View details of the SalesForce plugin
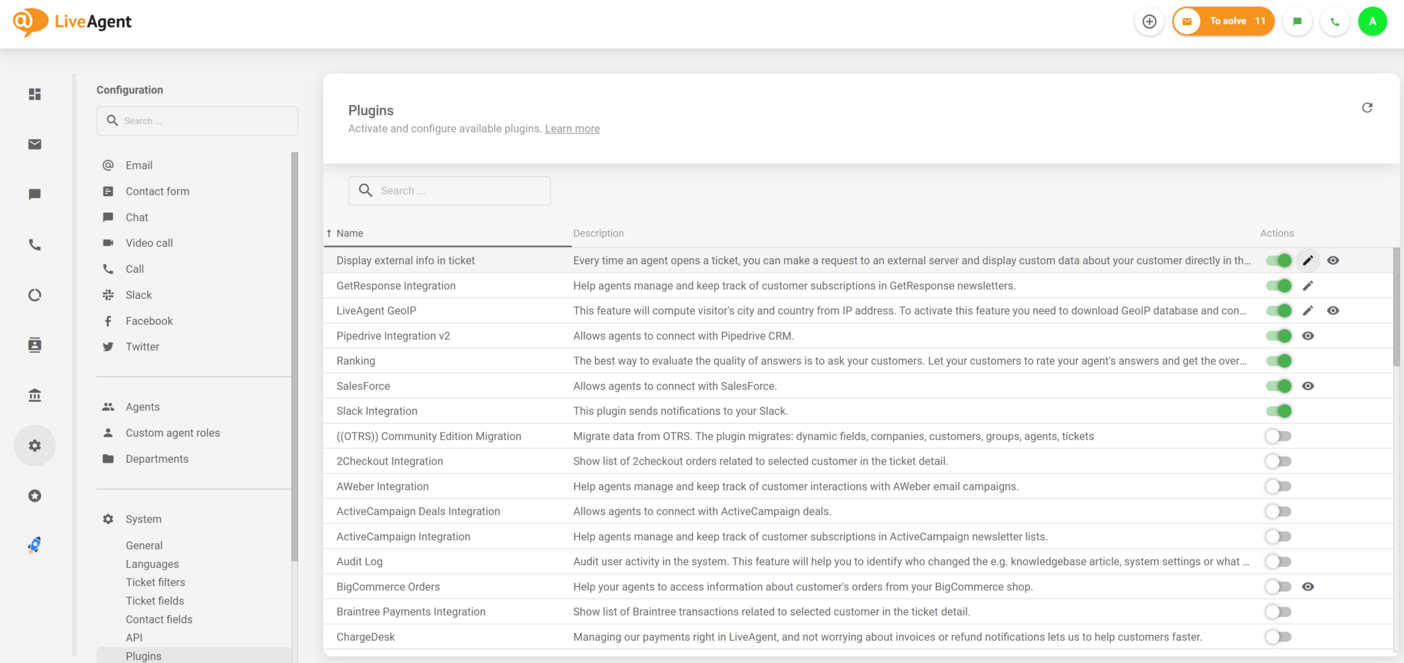The width and height of the screenshot is (1404, 663). click(x=1308, y=386)
